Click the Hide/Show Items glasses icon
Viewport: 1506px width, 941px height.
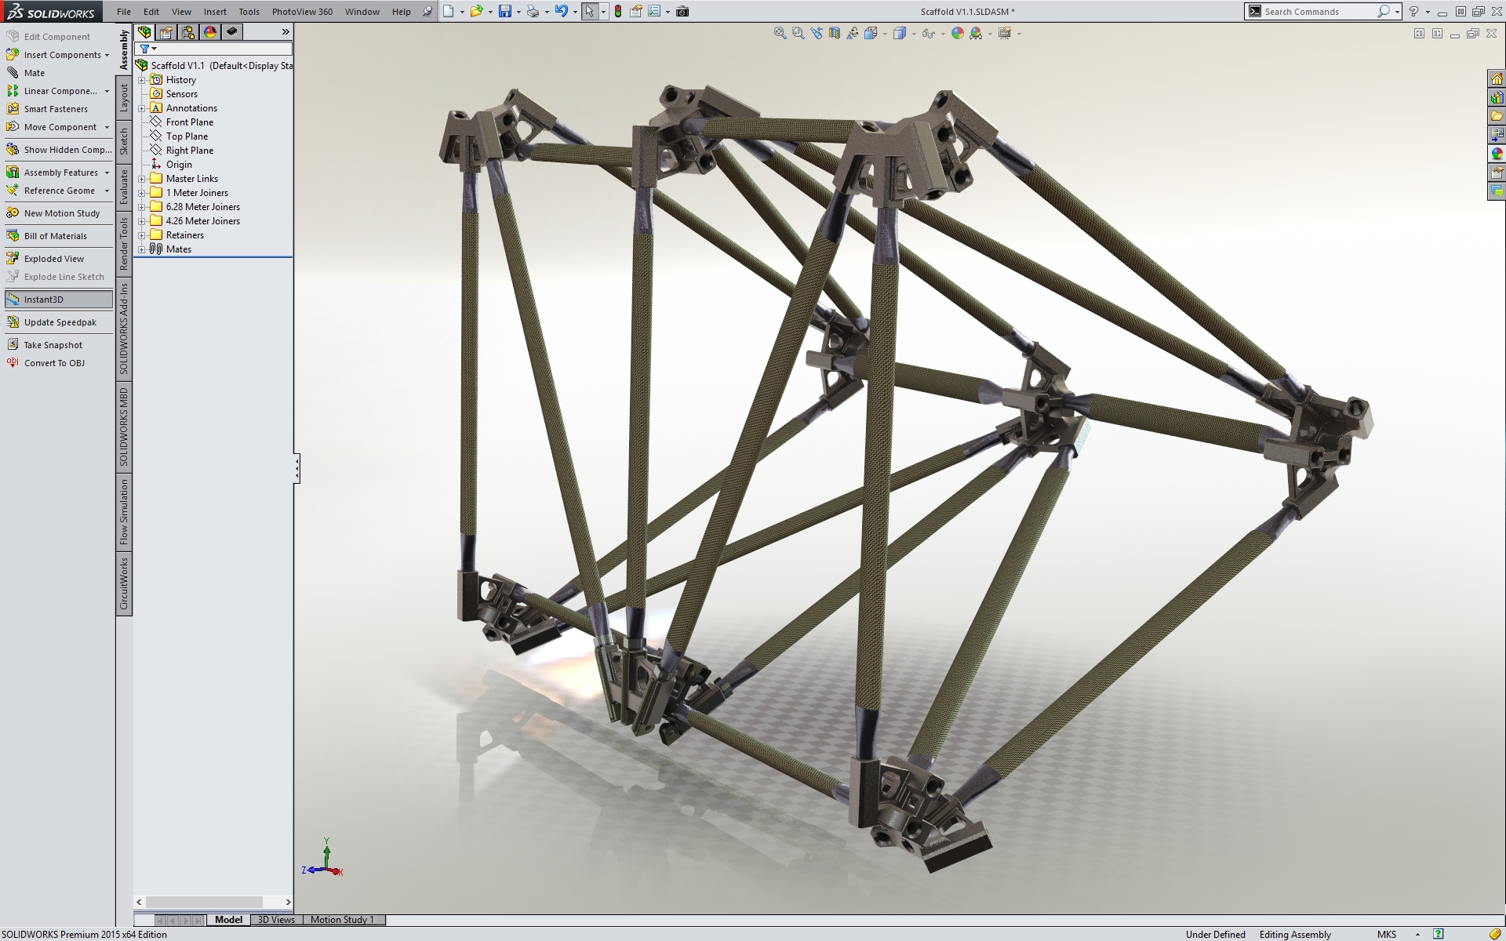(928, 33)
